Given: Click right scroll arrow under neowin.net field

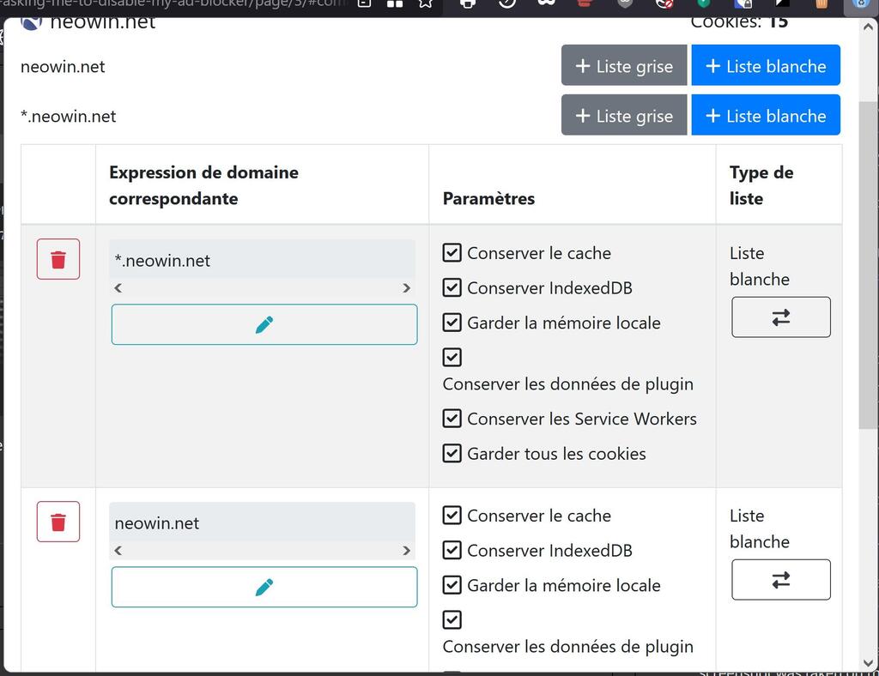Looking at the screenshot, I should 406,551.
